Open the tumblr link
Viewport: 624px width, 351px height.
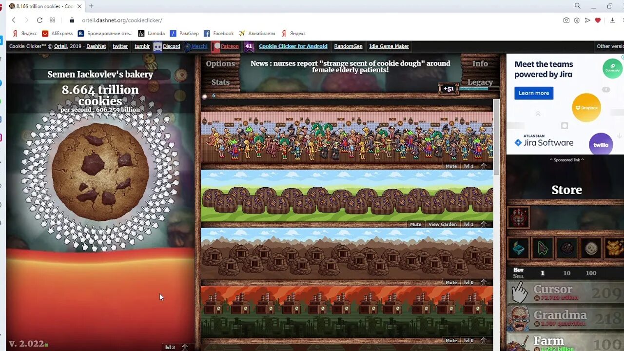142,46
